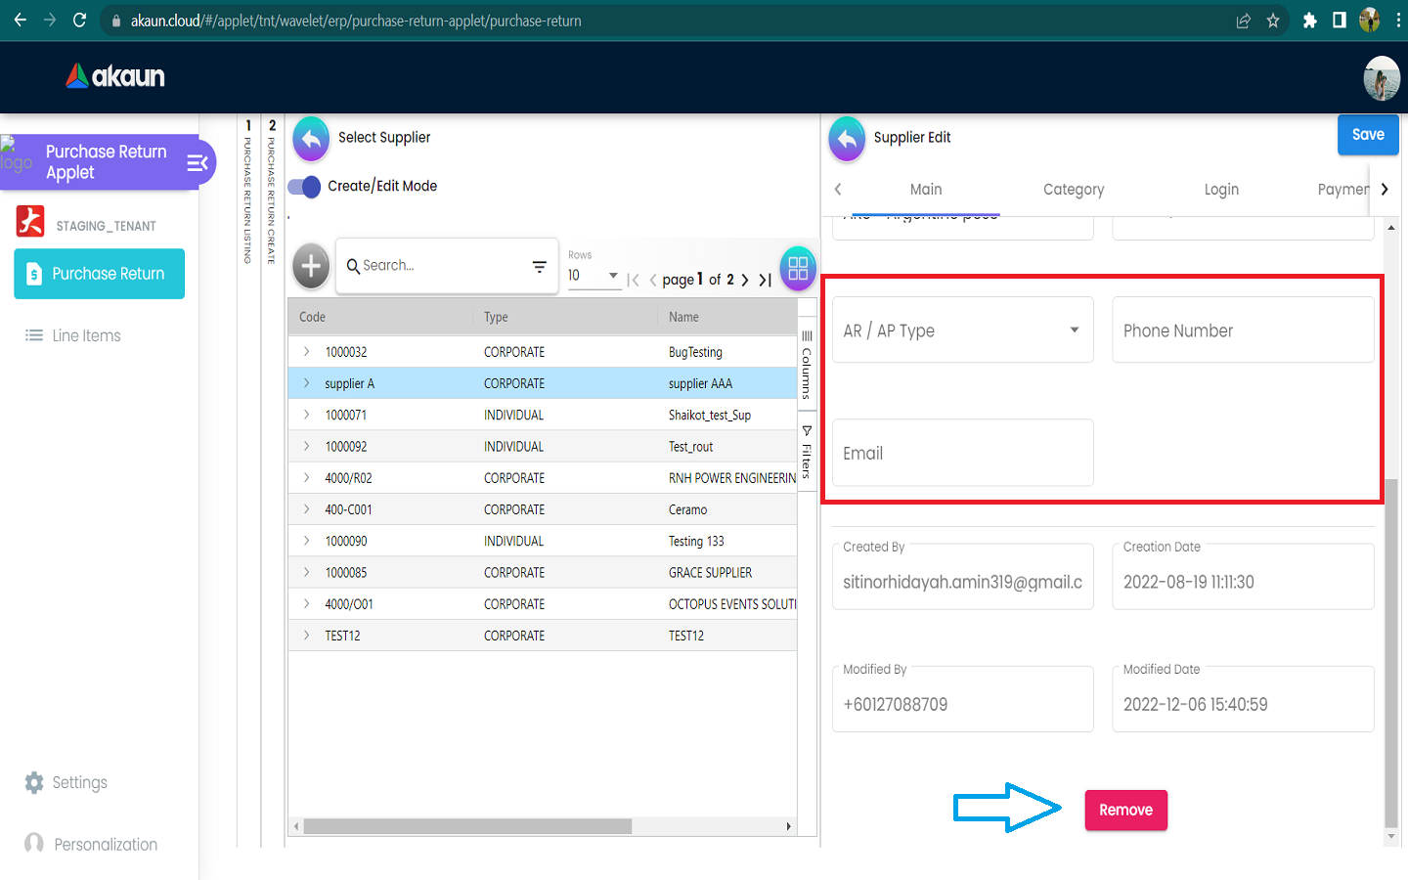Screen dimensions: 1408x880
Task: Jump to the first page of suppliers
Action: (634, 280)
